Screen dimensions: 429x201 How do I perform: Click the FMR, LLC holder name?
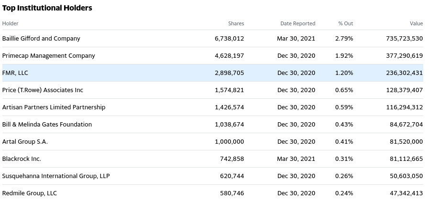pos(15,73)
